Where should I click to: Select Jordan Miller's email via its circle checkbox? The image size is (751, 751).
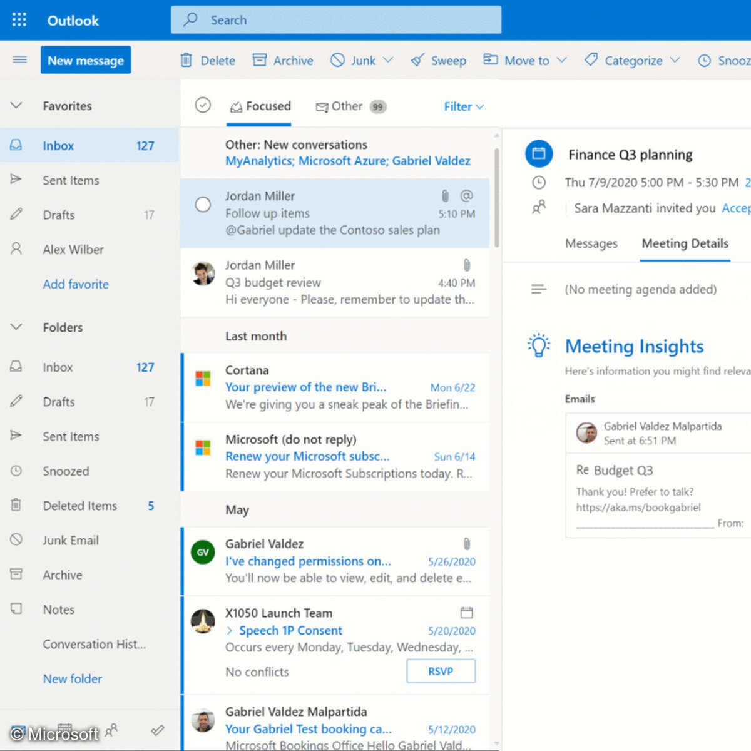click(x=203, y=205)
